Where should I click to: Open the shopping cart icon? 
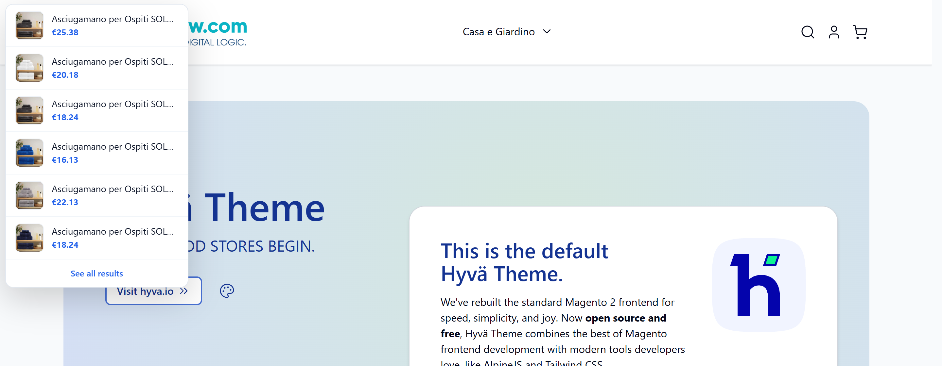click(x=860, y=32)
